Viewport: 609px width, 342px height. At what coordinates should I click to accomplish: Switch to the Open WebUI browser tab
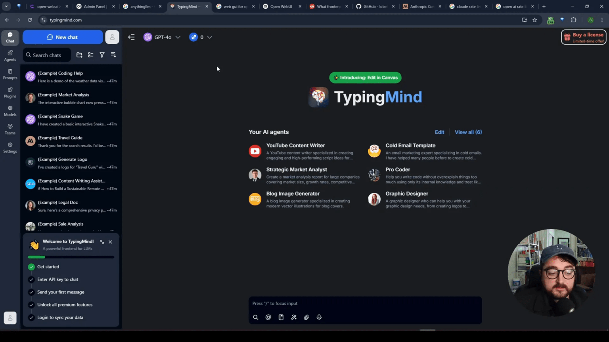pos(281,6)
